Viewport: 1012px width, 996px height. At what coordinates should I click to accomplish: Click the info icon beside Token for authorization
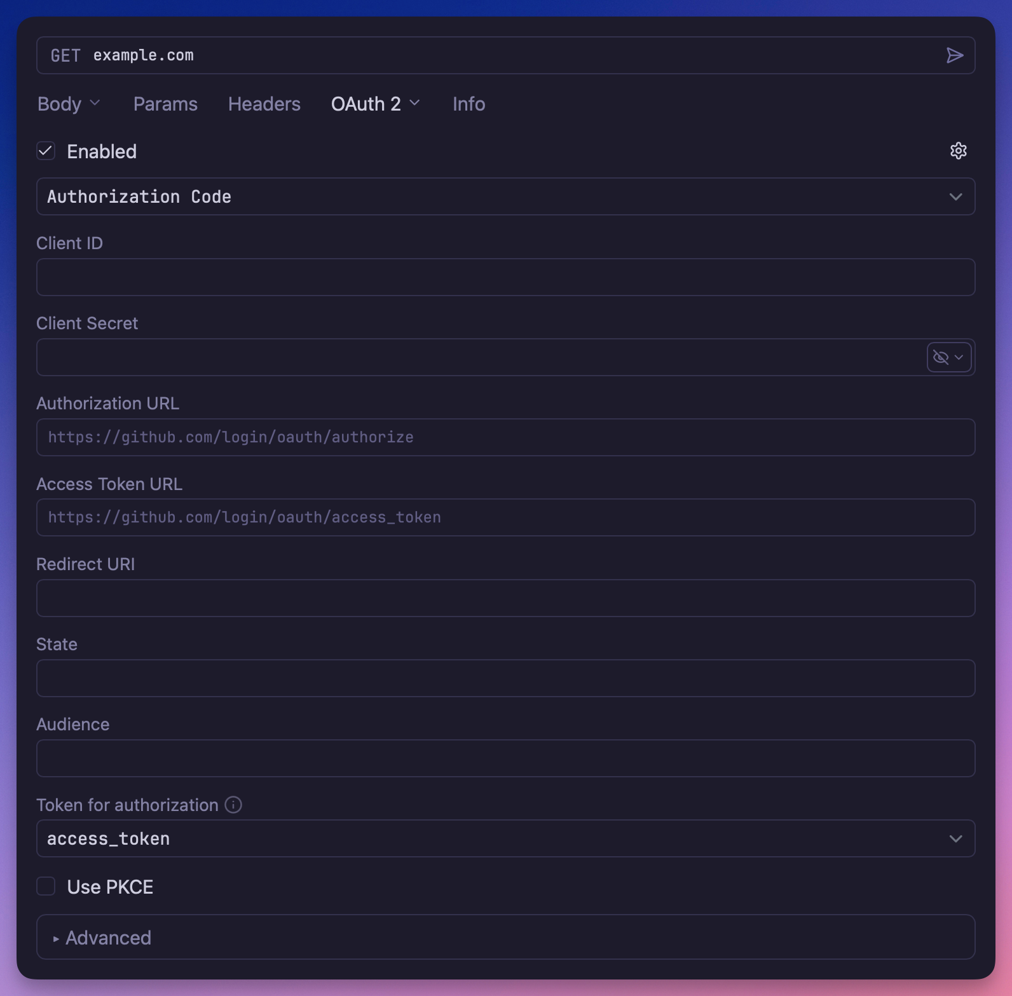[x=233, y=805]
